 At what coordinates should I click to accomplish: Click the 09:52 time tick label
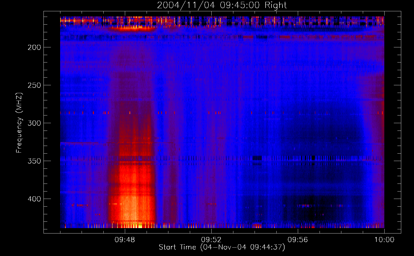[211, 240]
